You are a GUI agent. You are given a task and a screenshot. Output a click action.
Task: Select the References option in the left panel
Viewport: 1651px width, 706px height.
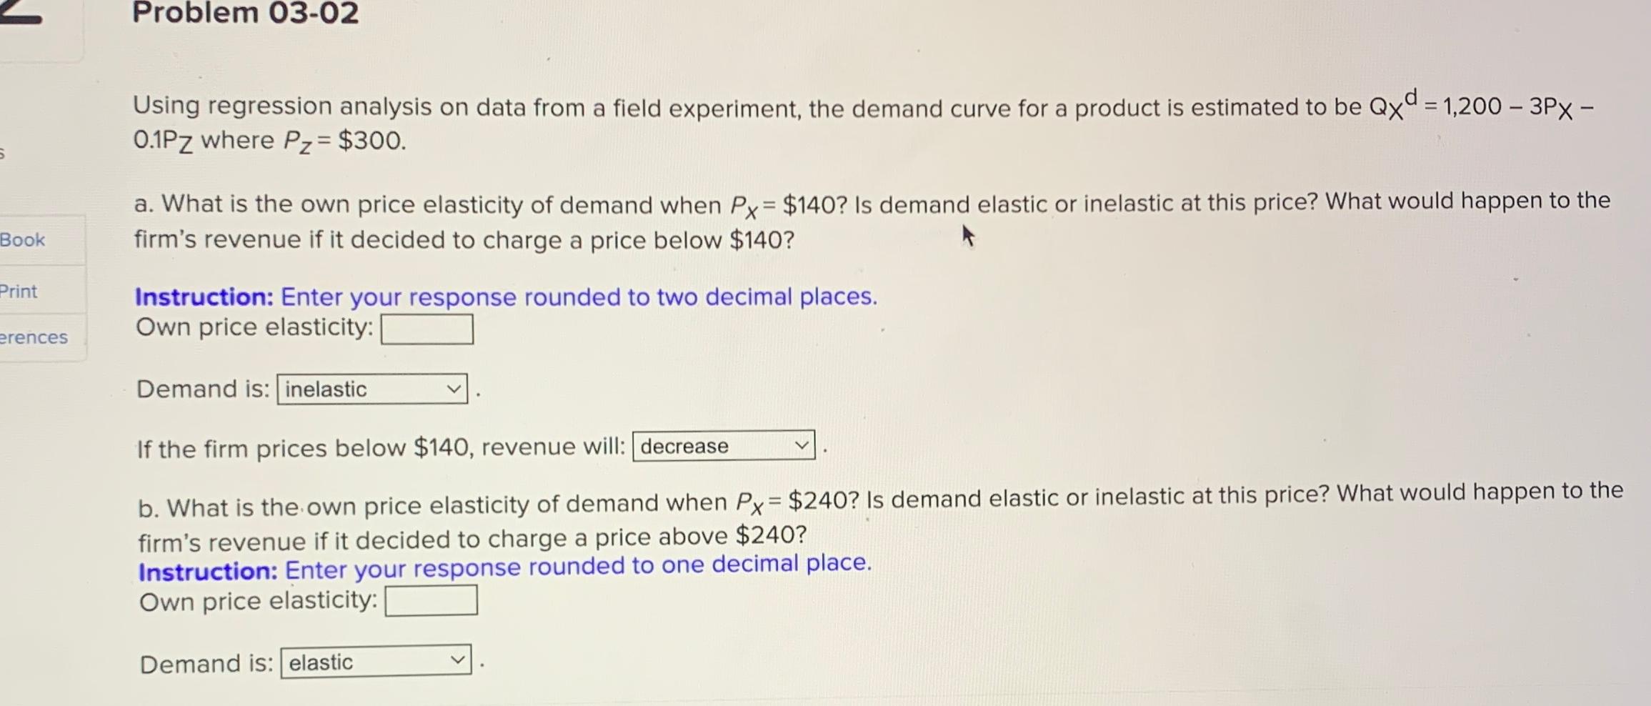pos(33,337)
